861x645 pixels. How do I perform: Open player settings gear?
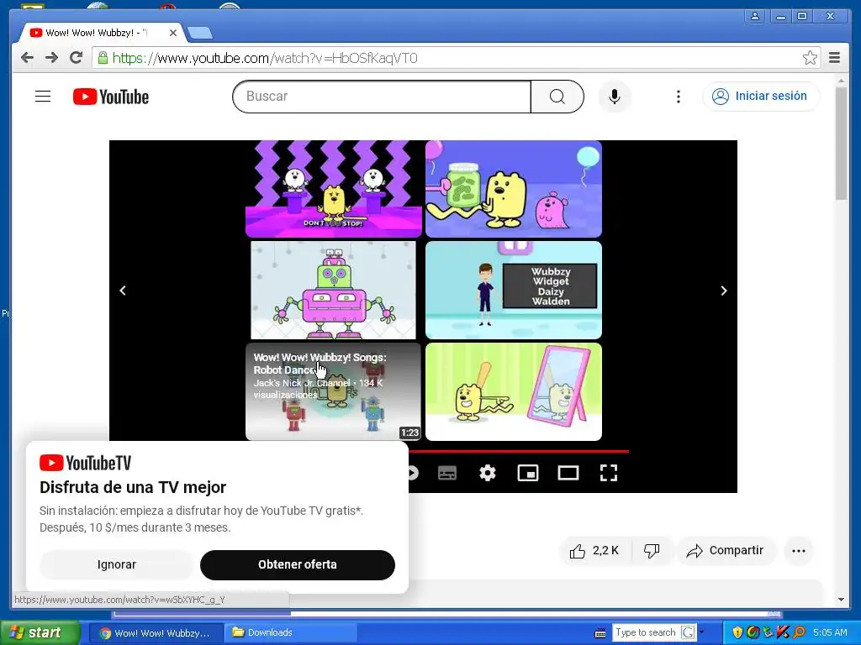pos(487,473)
